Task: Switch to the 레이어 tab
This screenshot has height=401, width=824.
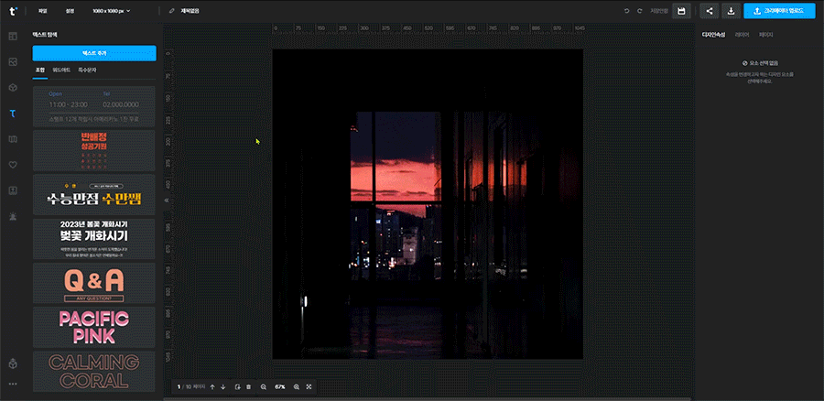Action: [x=743, y=34]
